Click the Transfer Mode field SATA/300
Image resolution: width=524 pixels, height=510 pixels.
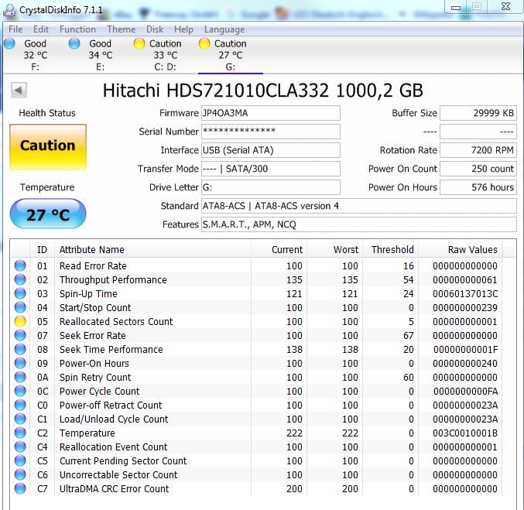[x=271, y=169]
